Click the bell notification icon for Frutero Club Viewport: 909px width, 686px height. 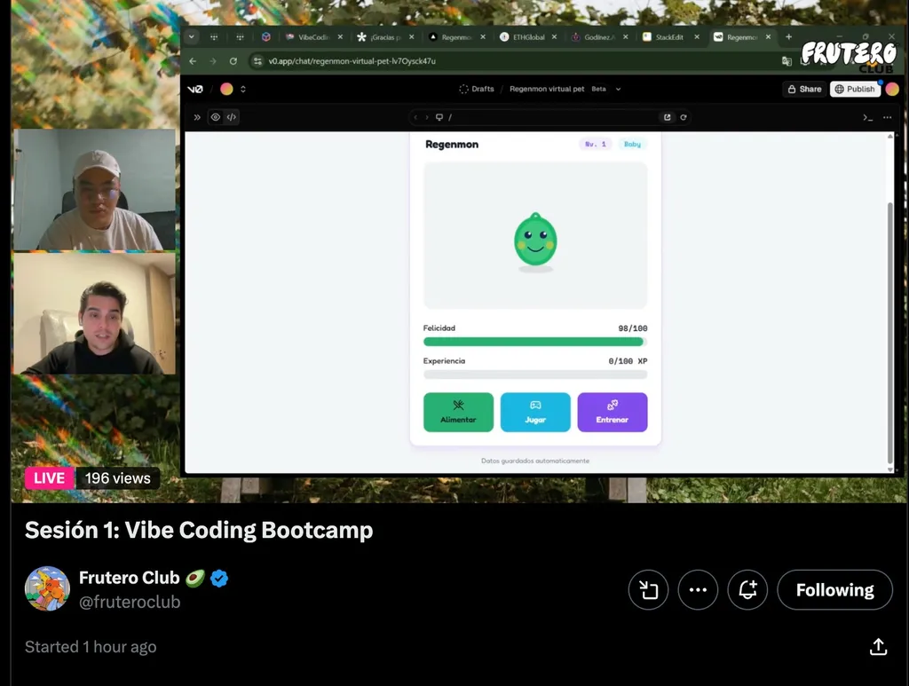point(747,590)
